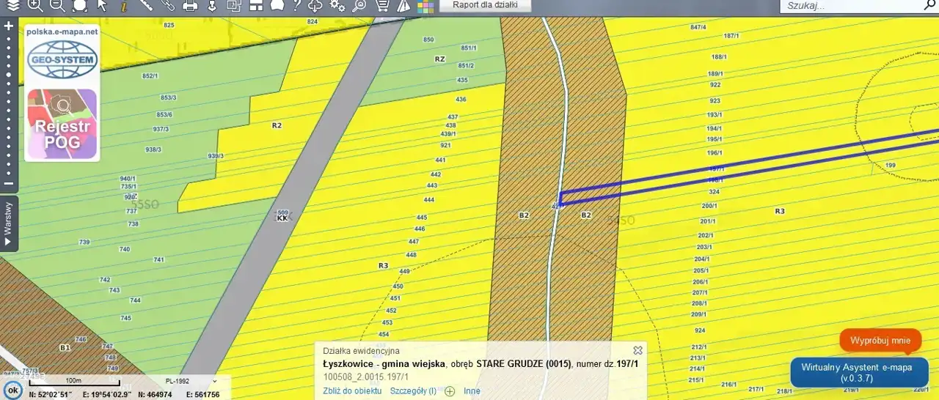The width and height of the screenshot is (939, 400).
Task: Expand details with the plus circle icon
Action: pos(450,391)
